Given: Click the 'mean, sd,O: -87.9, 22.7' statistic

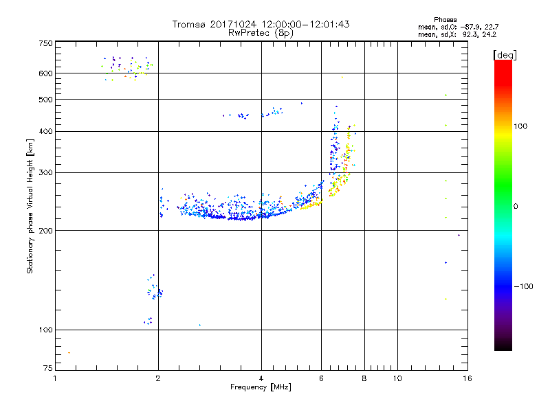Looking at the screenshot, I should [x=458, y=27].
